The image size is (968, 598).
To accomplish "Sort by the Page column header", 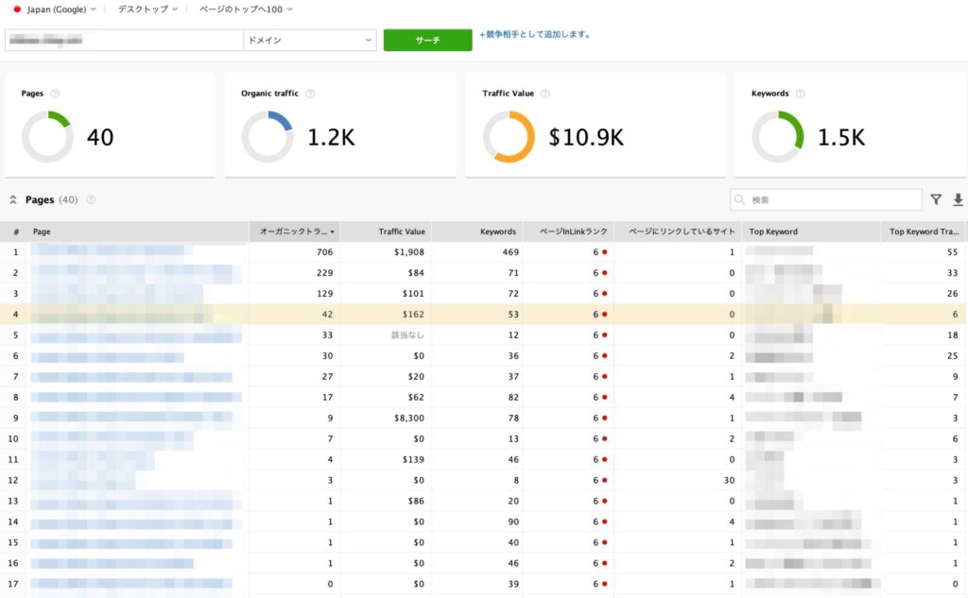I will click(42, 232).
